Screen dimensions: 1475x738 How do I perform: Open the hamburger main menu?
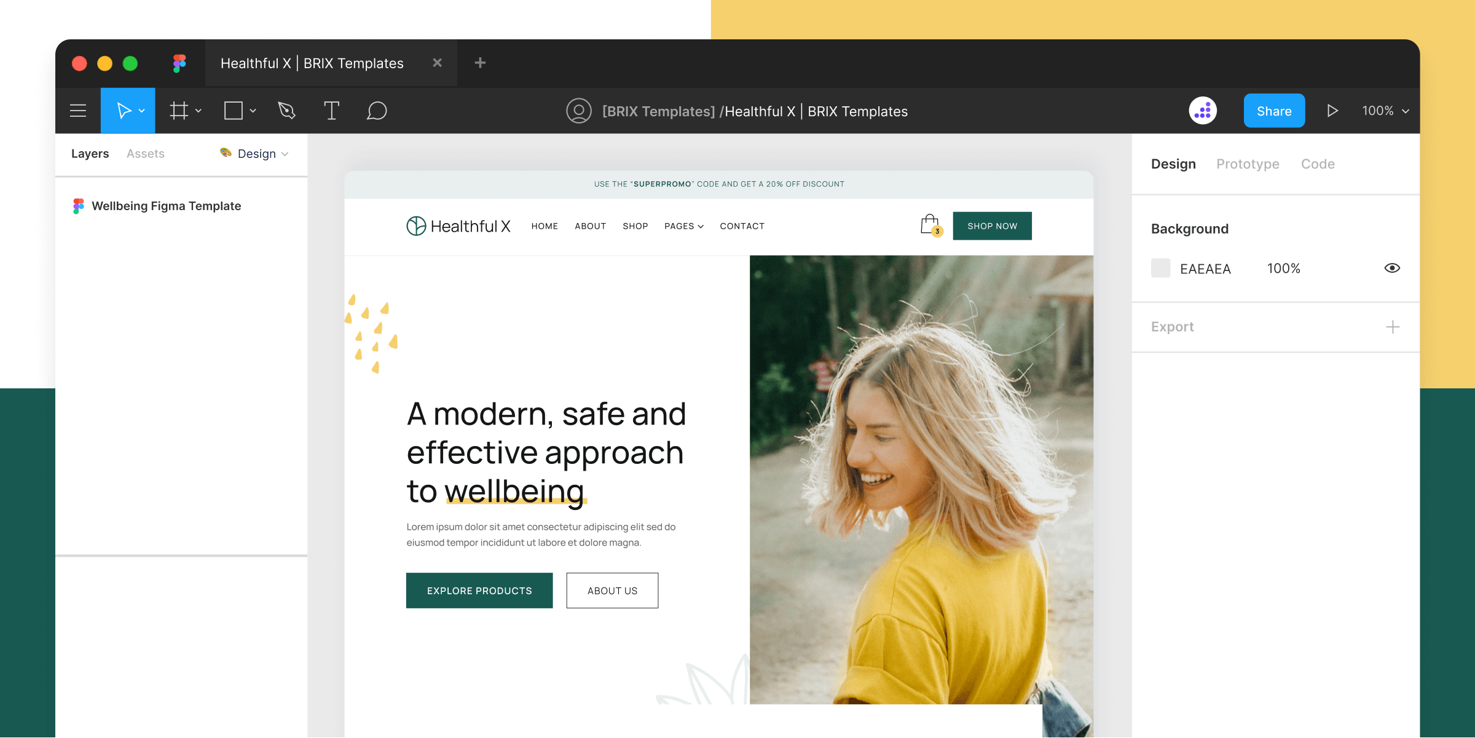[78, 111]
